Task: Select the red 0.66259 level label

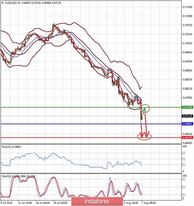Action: click(x=186, y=138)
